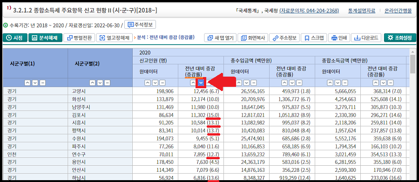This screenshot has width=419, height=182.
Task: Reset sorting on 종합소득금액 원데이터 column
Action: [x=345, y=83]
